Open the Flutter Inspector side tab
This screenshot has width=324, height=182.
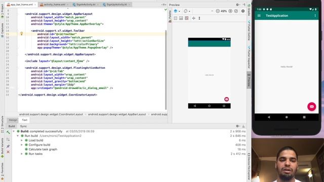coord(249,57)
